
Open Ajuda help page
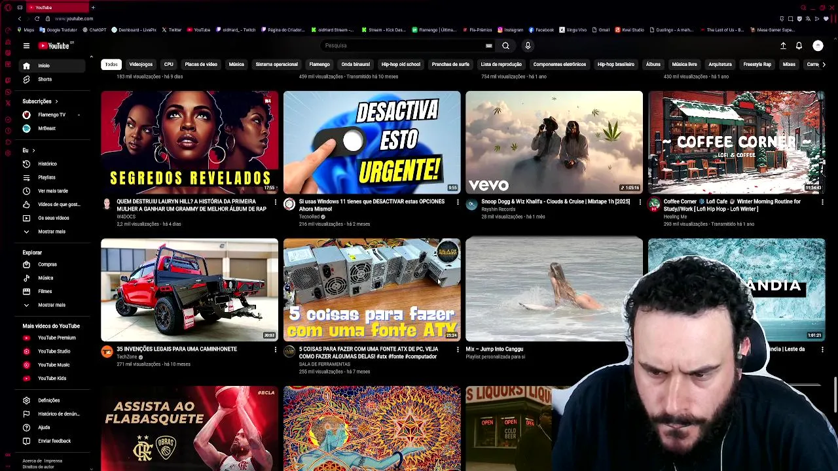(52, 427)
